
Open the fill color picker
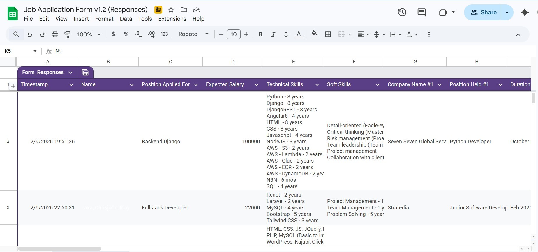point(315,34)
